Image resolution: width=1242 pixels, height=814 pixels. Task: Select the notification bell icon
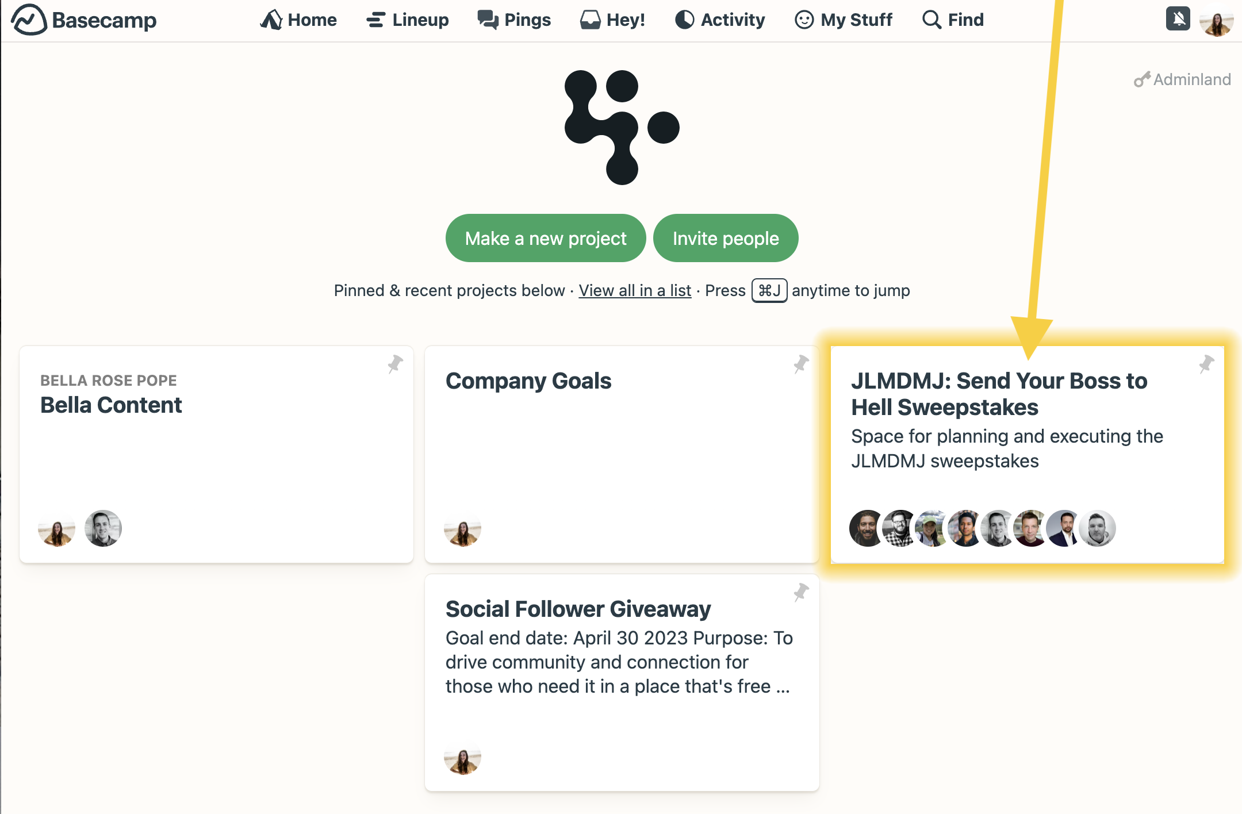point(1178,19)
